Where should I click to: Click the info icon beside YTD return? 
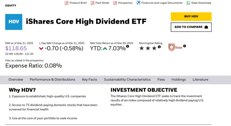[x=127, y=47]
